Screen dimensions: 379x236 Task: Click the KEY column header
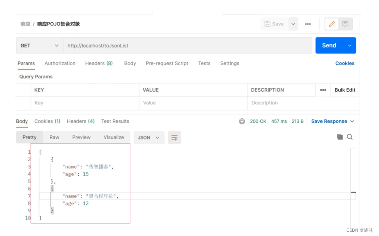tap(39, 90)
